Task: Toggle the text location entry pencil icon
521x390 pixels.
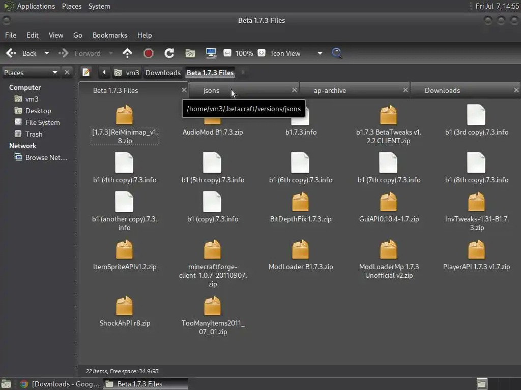Action: pyautogui.click(x=86, y=72)
